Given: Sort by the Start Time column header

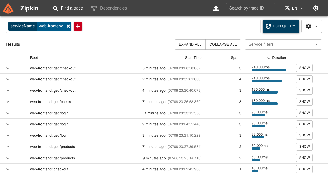Looking at the screenshot, I should (193, 58).
